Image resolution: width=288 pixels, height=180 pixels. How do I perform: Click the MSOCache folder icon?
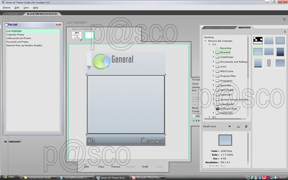(x=217, y=71)
